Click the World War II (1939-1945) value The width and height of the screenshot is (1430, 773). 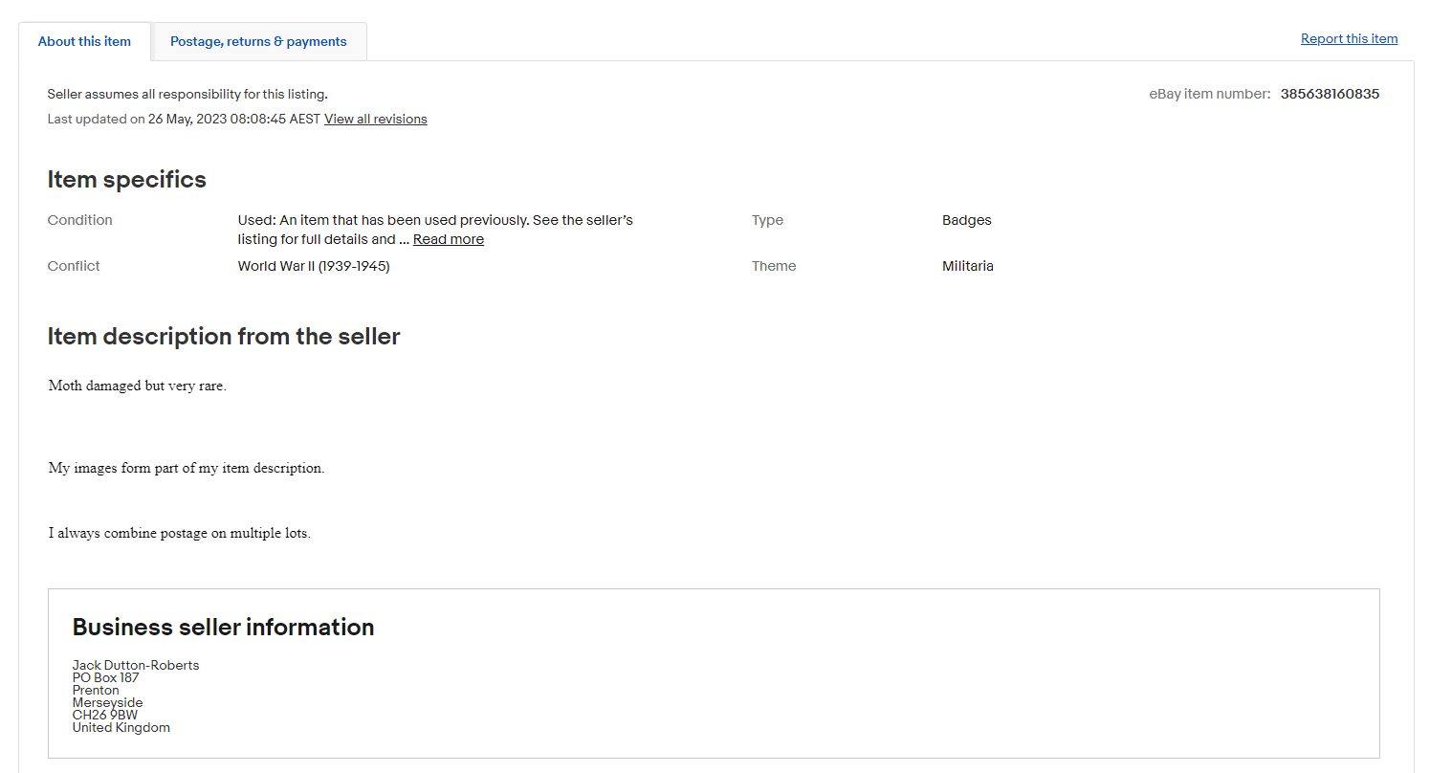pyautogui.click(x=314, y=266)
